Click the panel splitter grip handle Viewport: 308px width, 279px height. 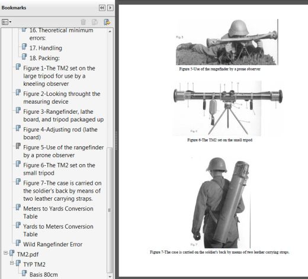tap(117, 140)
